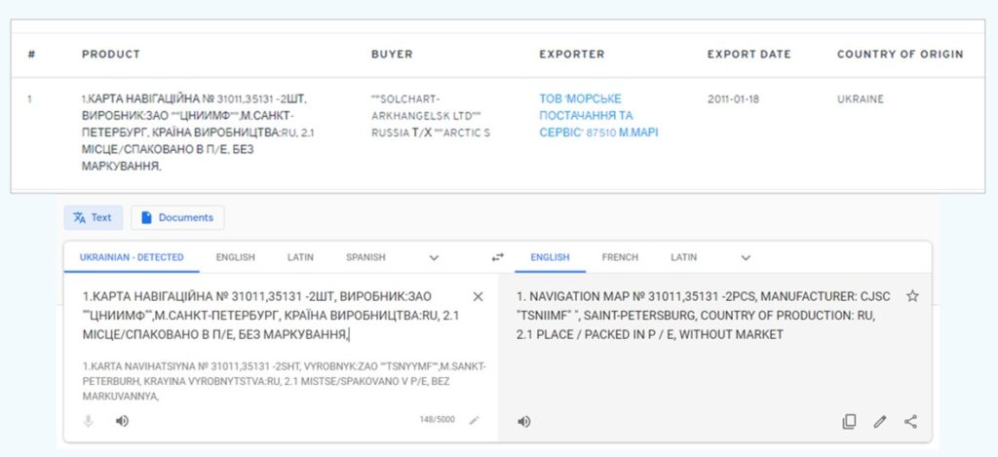Select English as source language
The width and height of the screenshot is (998, 457).
[x=236, y=257]
